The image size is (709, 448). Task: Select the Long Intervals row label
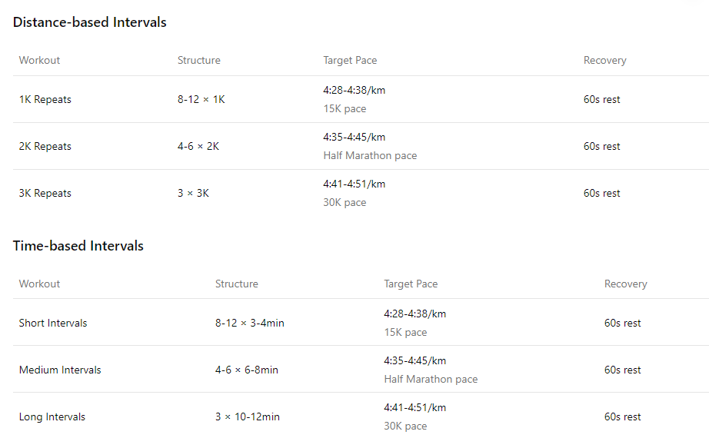point(52,416)
